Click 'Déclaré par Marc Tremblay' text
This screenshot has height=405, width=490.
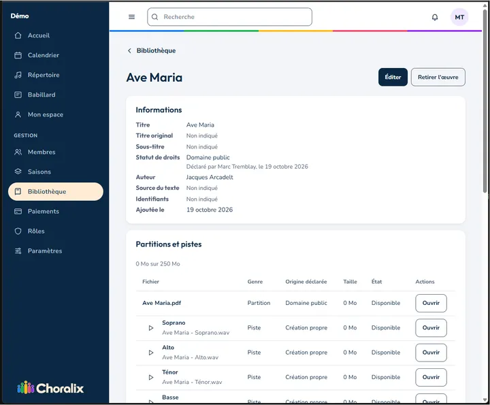pos(221,167)
